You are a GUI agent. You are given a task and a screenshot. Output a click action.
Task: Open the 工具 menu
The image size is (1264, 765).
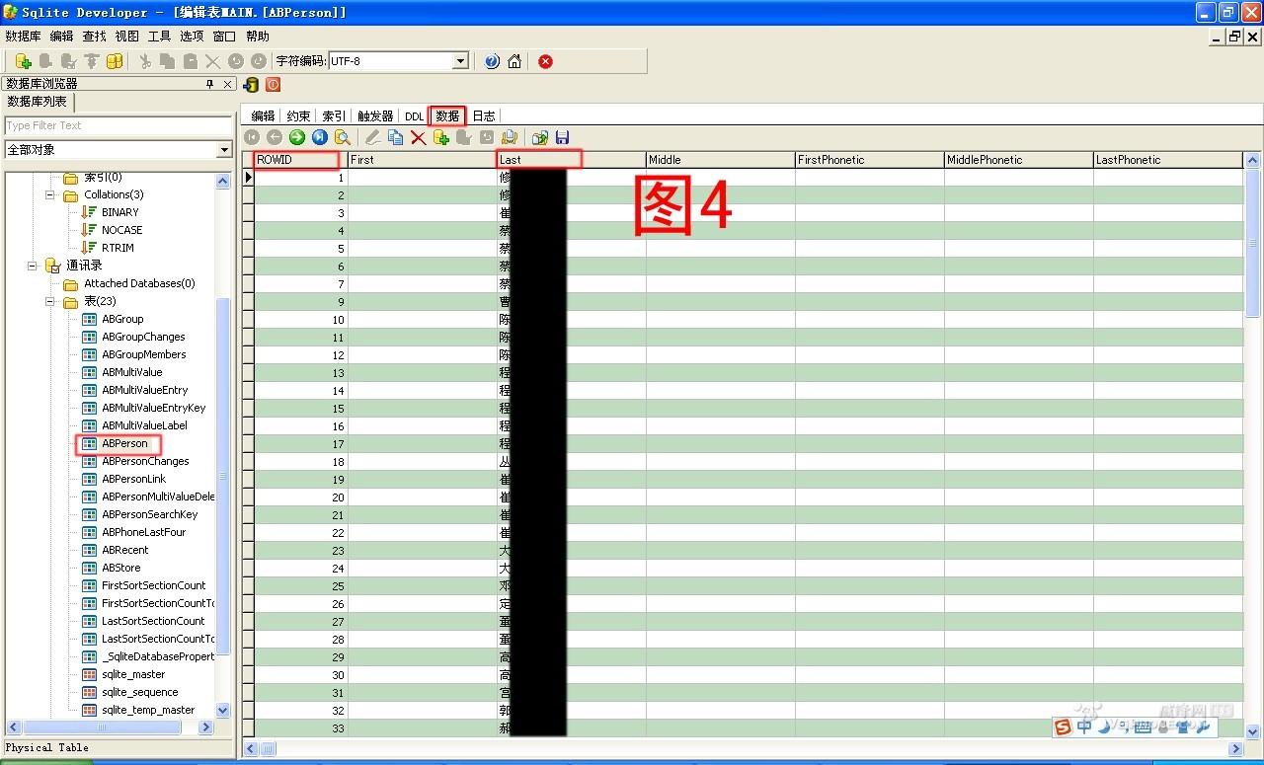159,37
